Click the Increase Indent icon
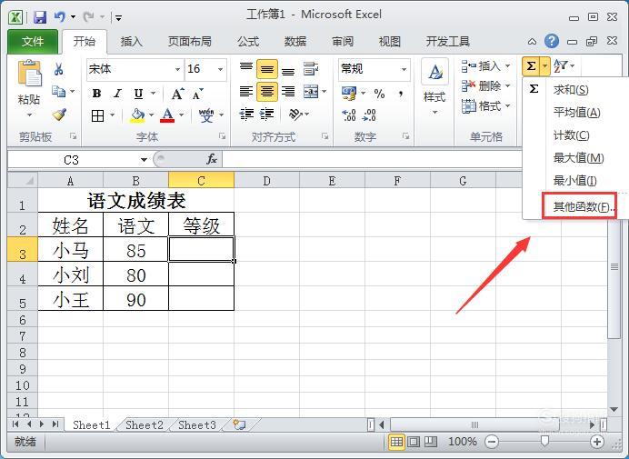Image resolution: width=629 pixels, height=459 pixels. coord(266,115)
